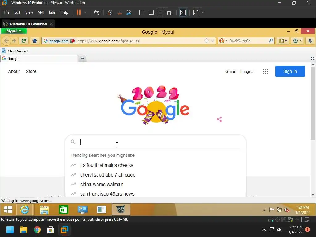This screenshot has width=316, height=237.
Task: Pause the virtual machine in VMware toolbar
Action: click(x=79, y=12)
